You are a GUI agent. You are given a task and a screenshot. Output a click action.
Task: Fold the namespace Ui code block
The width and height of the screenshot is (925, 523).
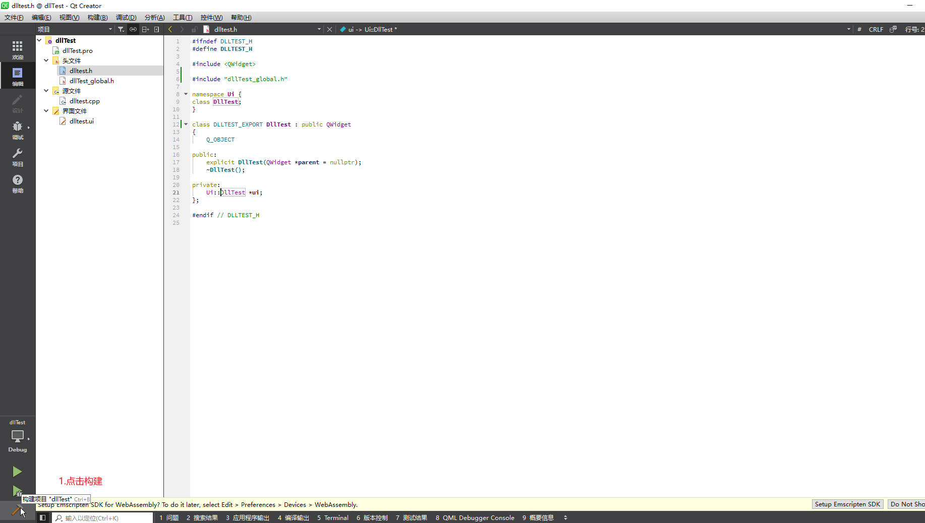[186, 94]
